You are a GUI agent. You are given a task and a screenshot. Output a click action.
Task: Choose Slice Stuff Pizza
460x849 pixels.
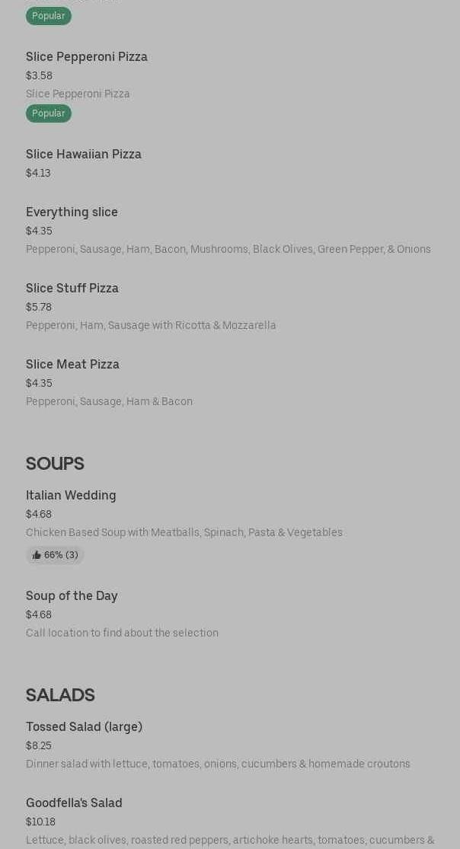[x=72, y=288]
